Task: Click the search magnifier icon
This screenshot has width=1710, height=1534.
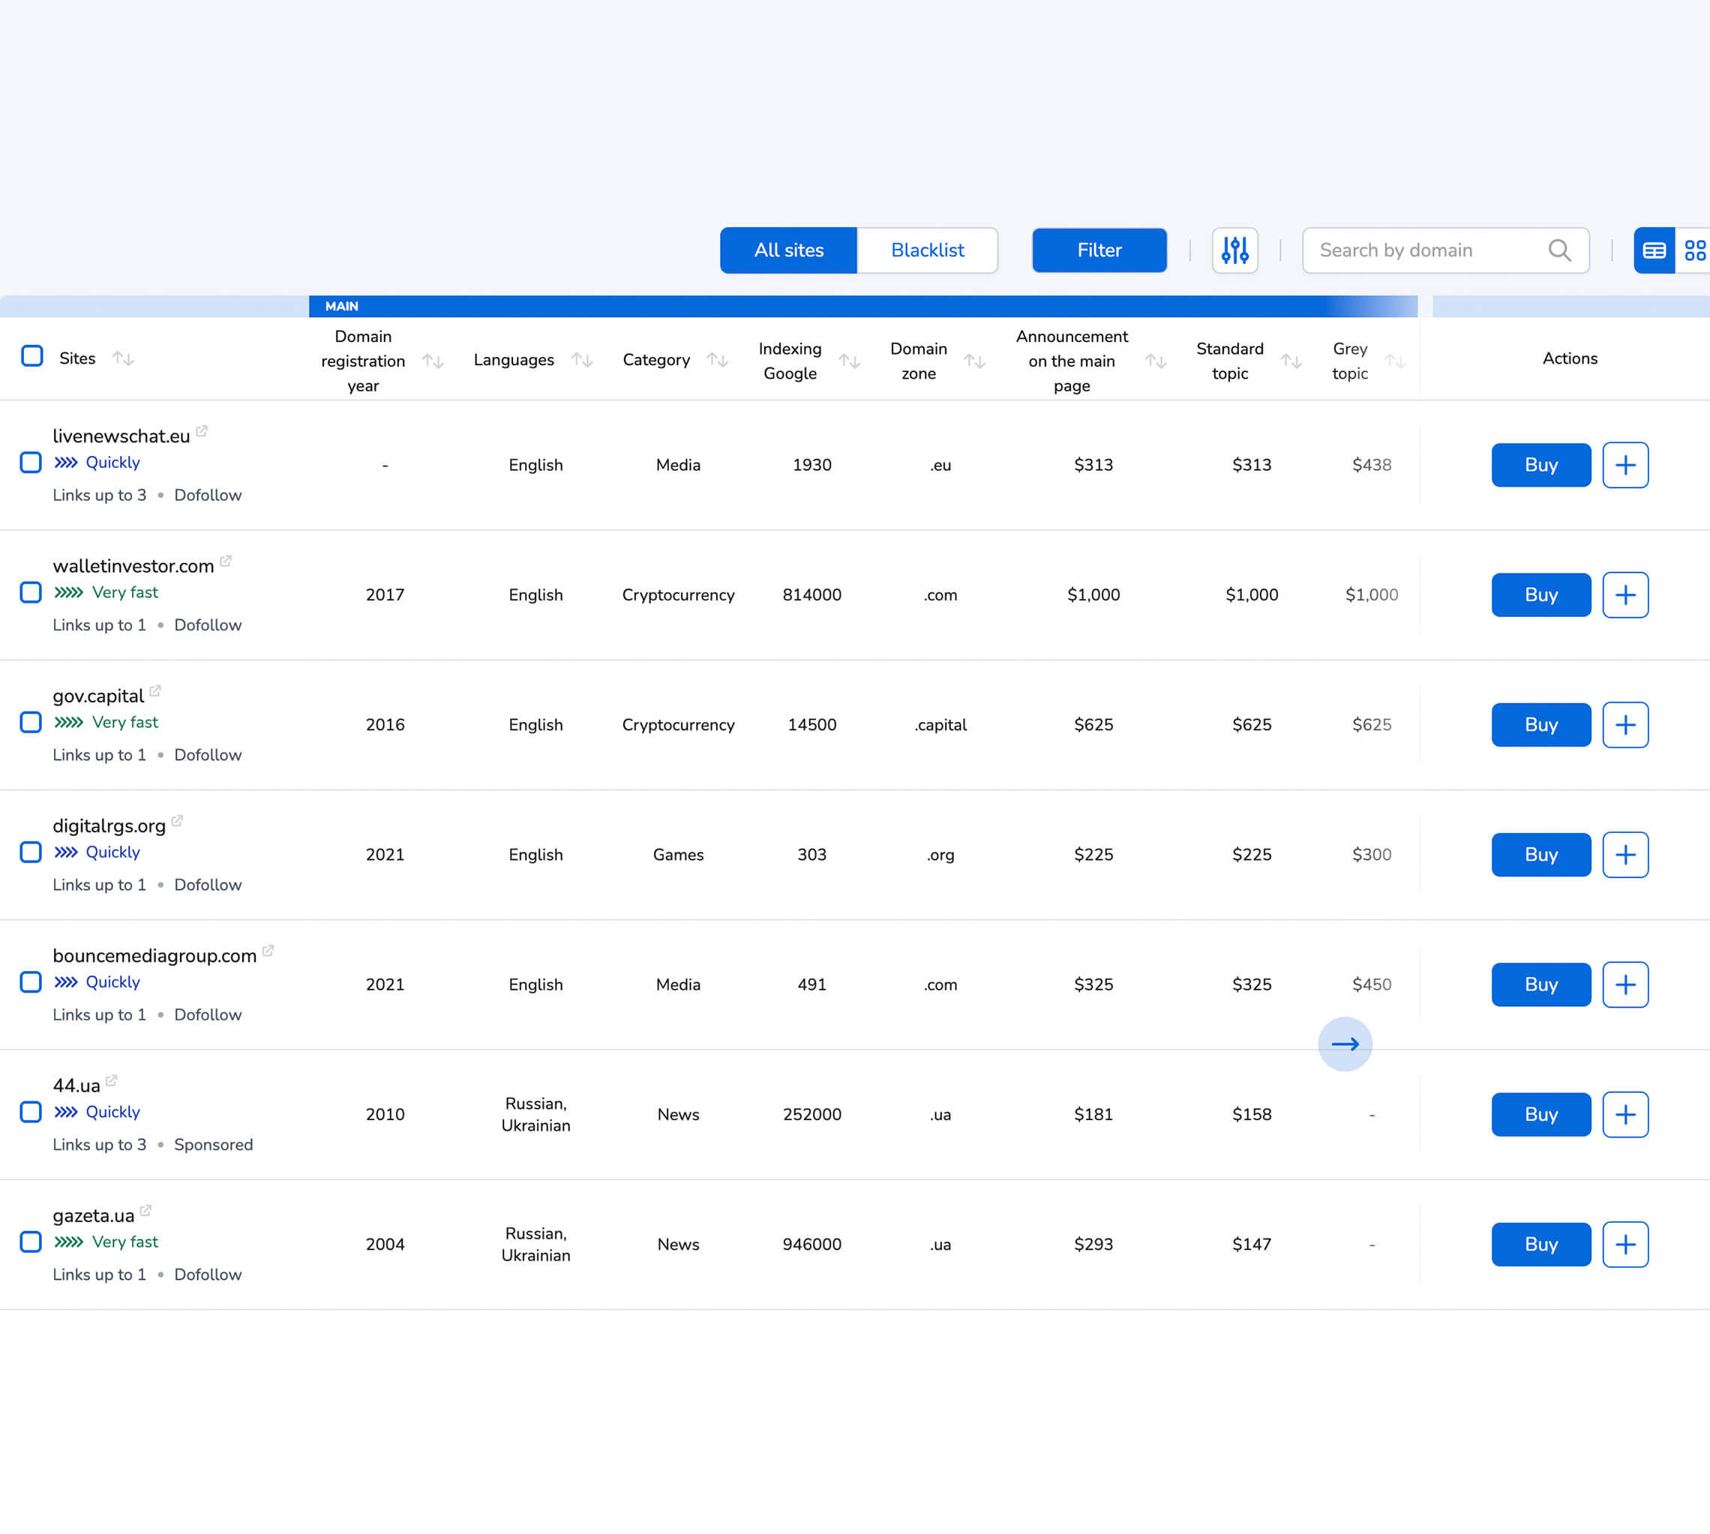Action: [x=1559, y=250]
